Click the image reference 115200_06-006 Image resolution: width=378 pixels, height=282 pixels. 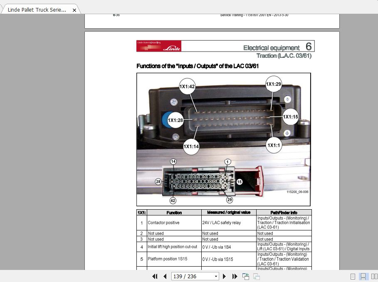tap(297, 192)
